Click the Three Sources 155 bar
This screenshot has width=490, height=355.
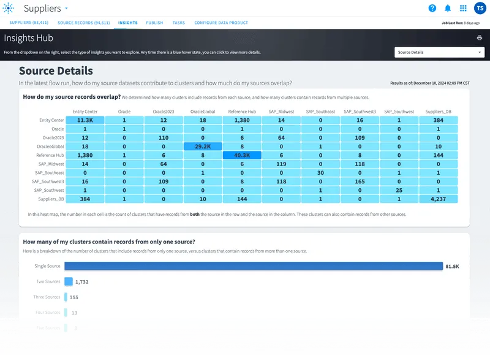coord(66,297)
